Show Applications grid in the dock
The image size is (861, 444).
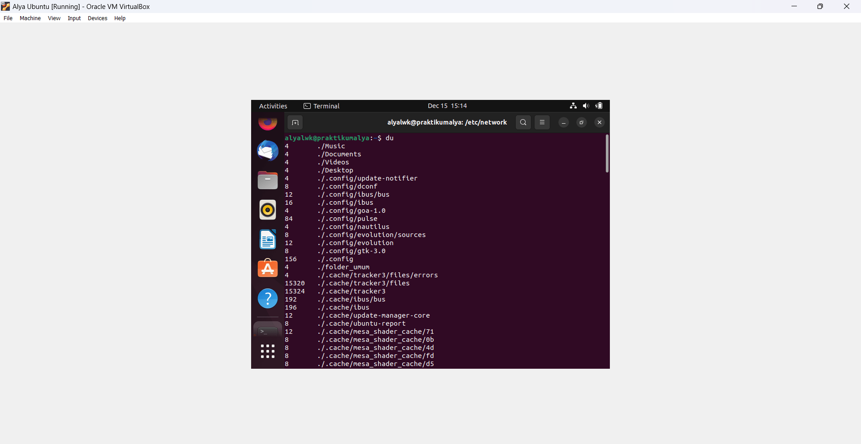pyautogui.click(x=268, y=351)
